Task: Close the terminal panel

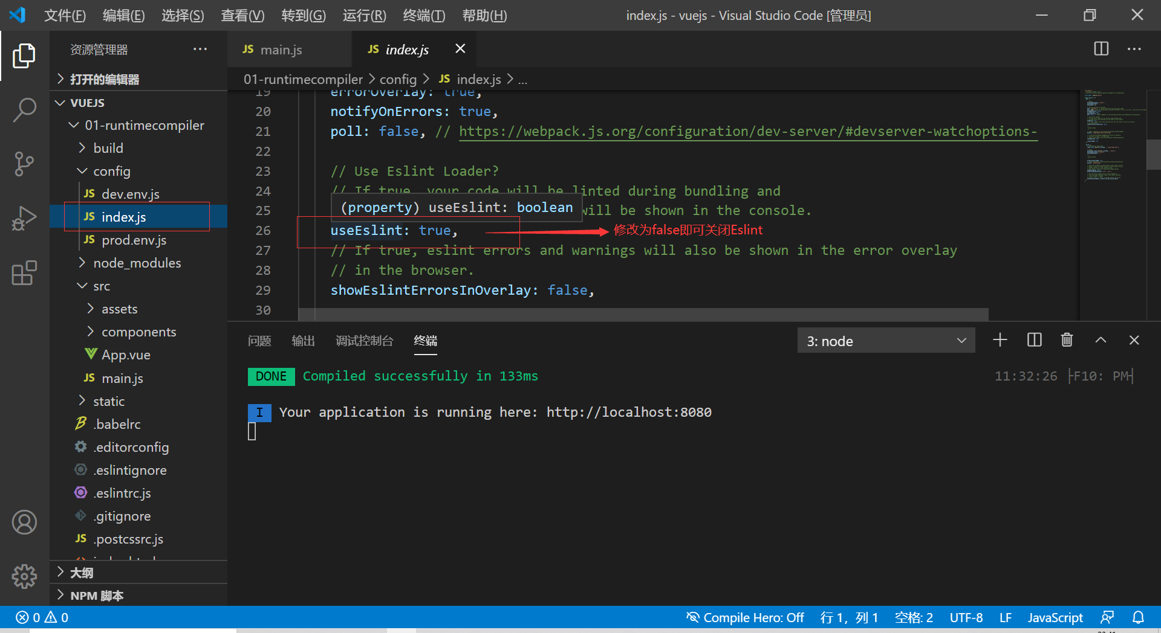Action: pyautogui.click(x=1134, y=340)
